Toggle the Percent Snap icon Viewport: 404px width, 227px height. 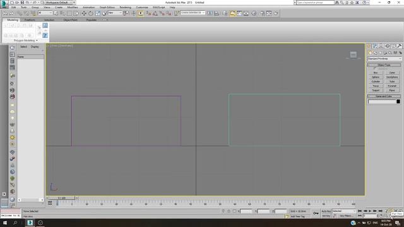click(x=162, y=13)
